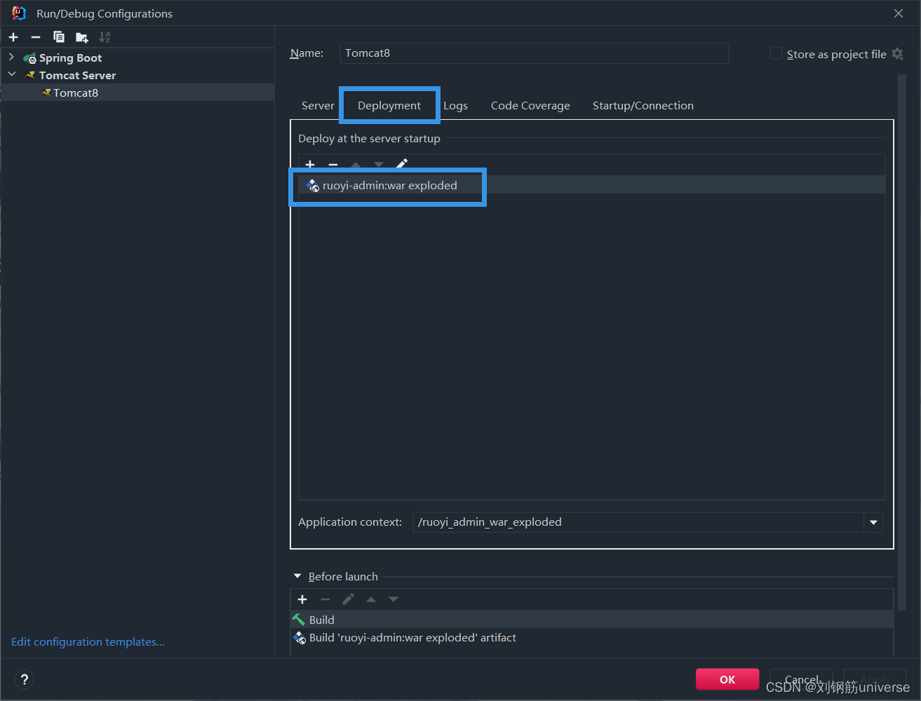This screenshot has width=921, height=701.
Task: Close the Run/Debug Configurations dialog
Action: point(899,13)
